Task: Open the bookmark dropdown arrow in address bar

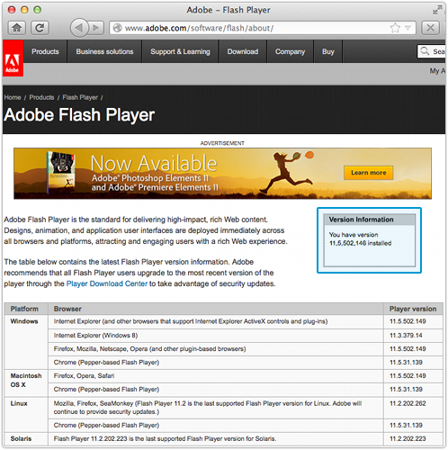Action: (x=408, y=28)
